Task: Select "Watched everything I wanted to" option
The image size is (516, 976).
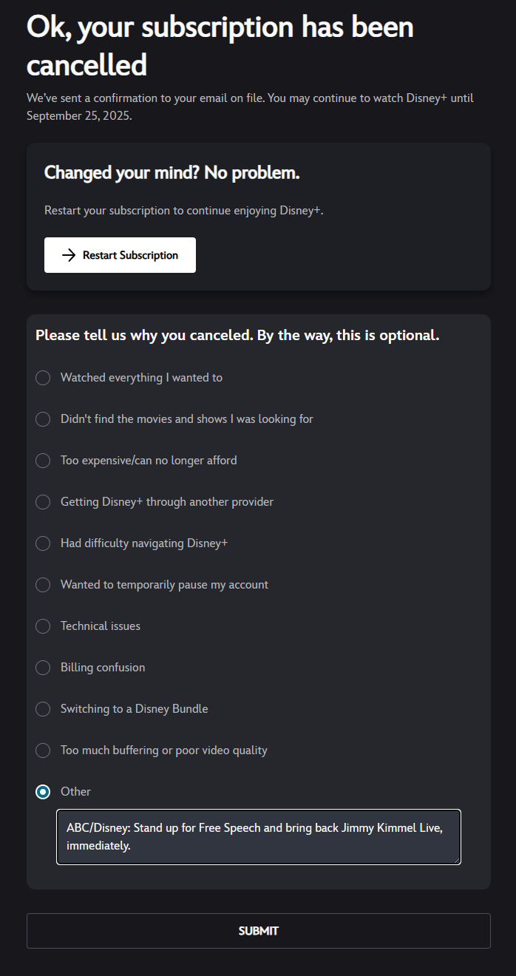Action: 44,378
